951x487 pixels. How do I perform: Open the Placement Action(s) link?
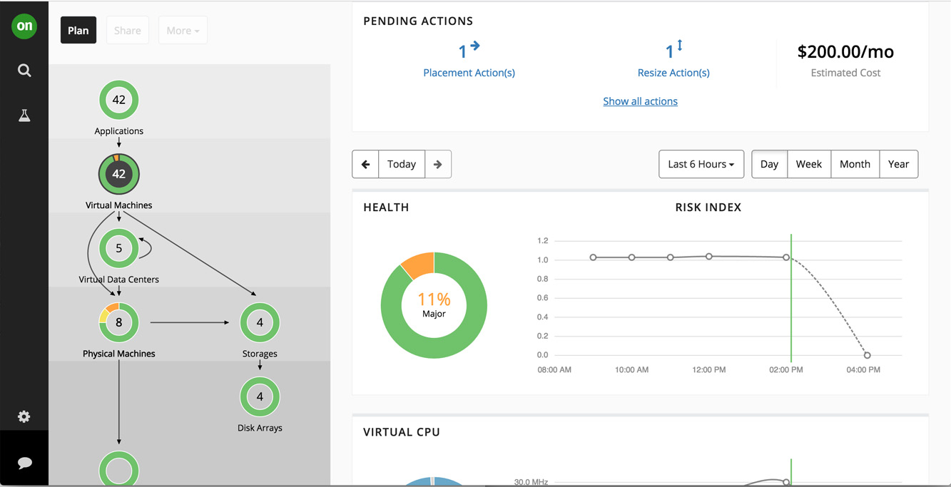pos(469,73)
